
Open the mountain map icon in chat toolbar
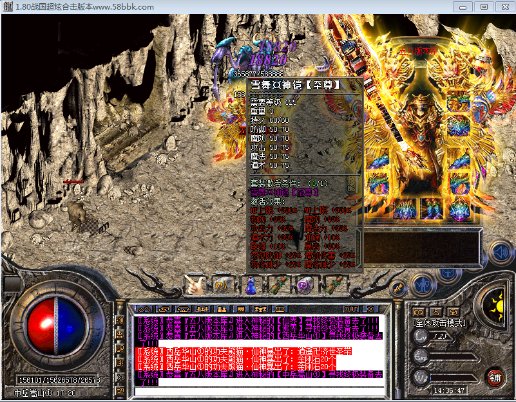click(145, 309)
